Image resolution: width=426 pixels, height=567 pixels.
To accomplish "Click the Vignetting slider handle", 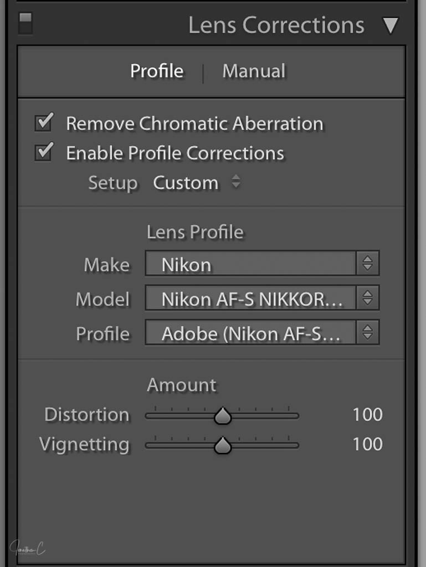I will (x=223, y=445).
